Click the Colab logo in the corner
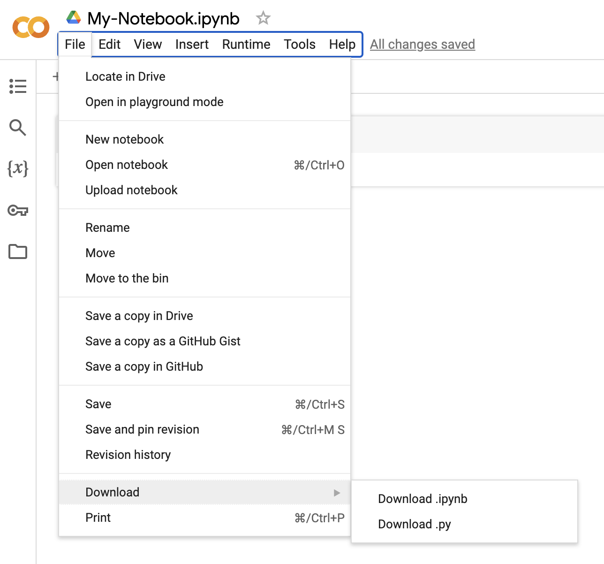 pos(30,27)
